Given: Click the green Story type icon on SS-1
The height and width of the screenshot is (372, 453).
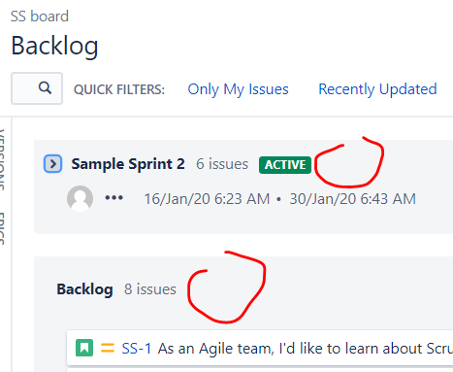Looking at the screenshot, I should tap(84, 348).
